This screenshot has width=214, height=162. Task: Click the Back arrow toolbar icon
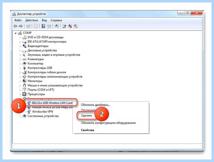pyautogui.click(x=15, y=26)
